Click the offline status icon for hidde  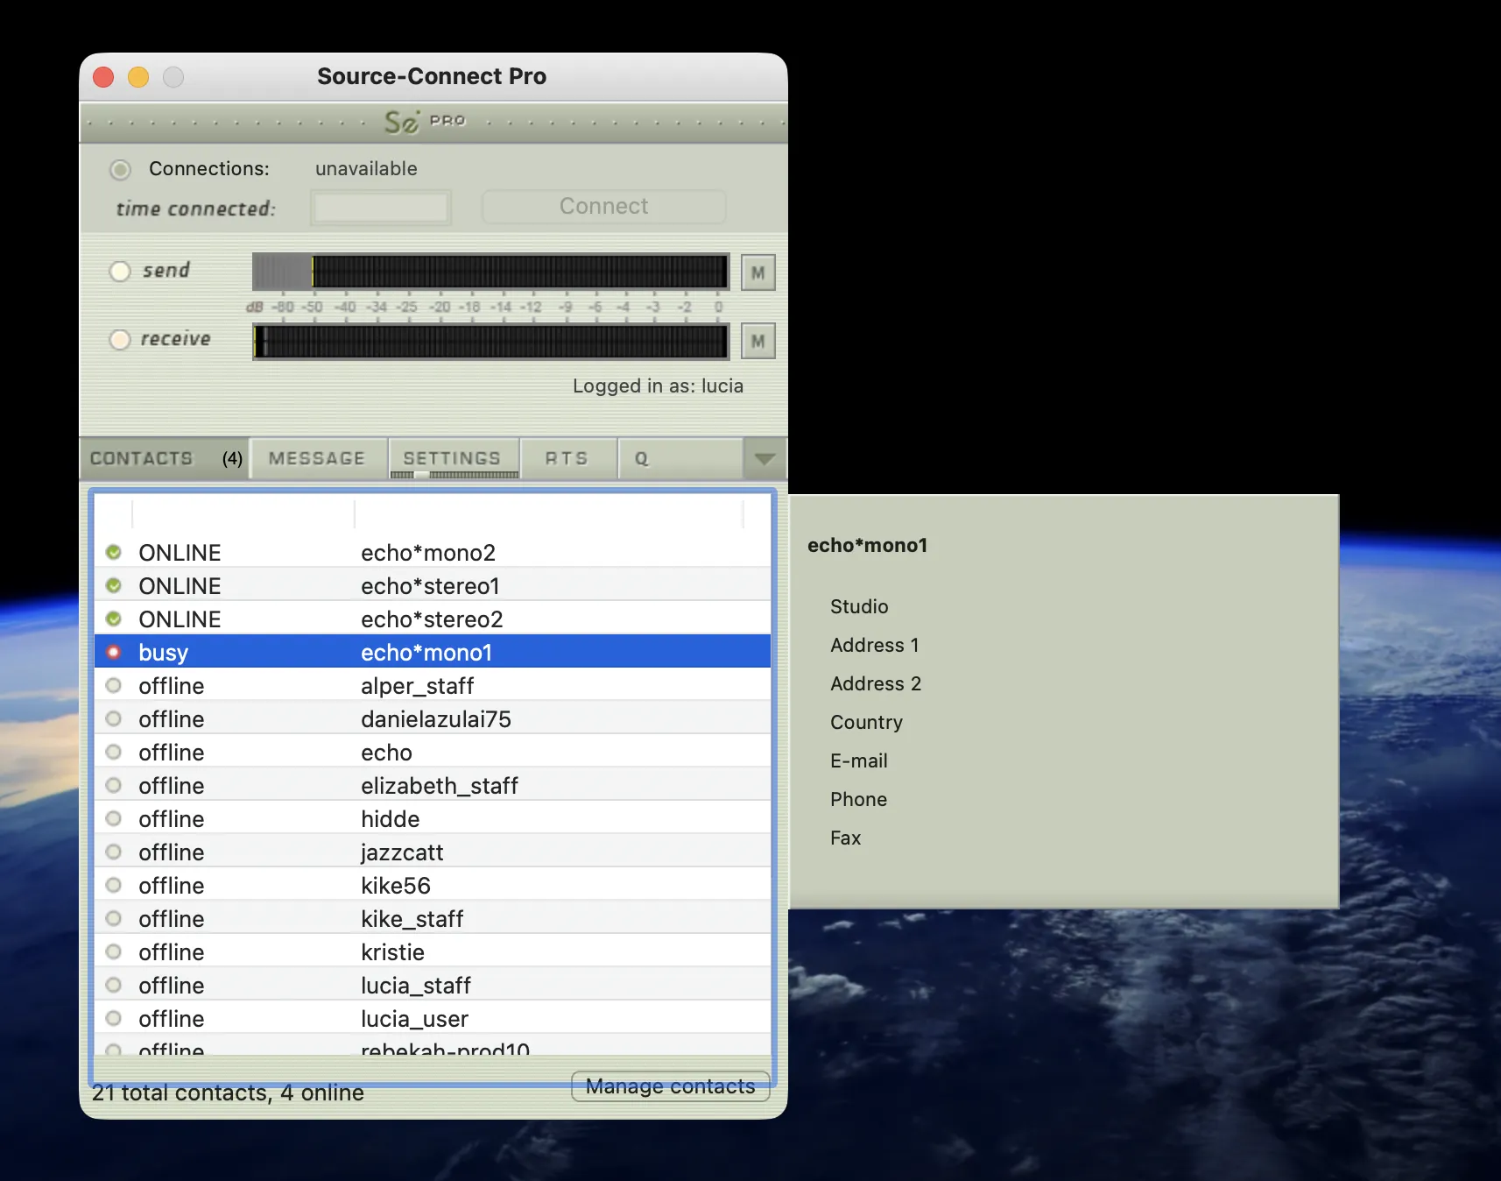tap(114, 818)
